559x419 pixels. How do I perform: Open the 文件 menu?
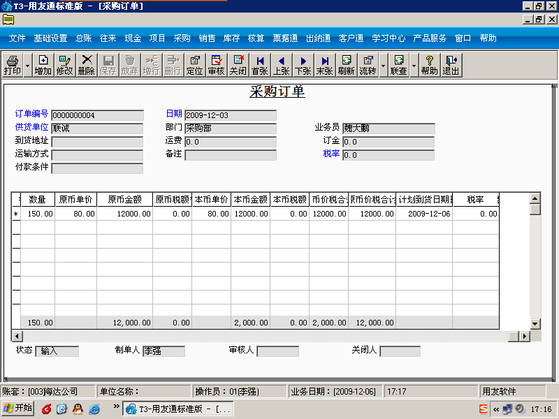tap(17, 38)
